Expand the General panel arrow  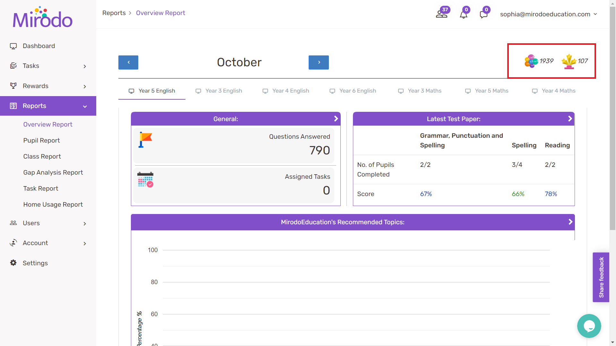336,119
